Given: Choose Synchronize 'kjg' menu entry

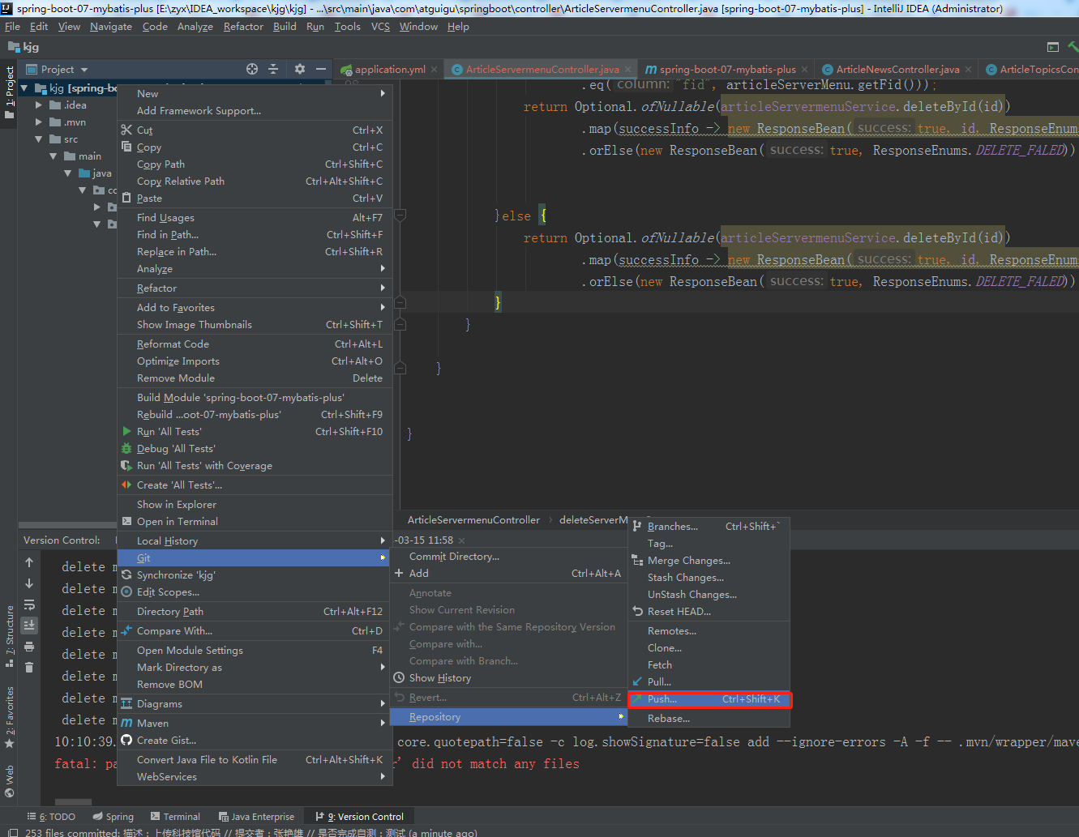Looking at the screenshot, I should pyautogui.click(x=255, y=575).
